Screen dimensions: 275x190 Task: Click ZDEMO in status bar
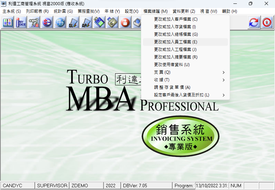[x=86, y=186]
